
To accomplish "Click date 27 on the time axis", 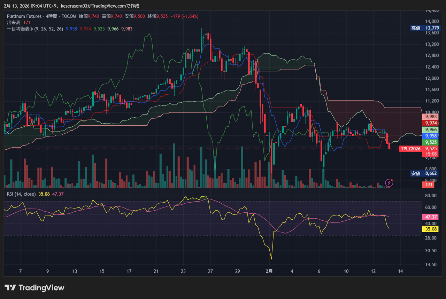I will pos(210,271).
